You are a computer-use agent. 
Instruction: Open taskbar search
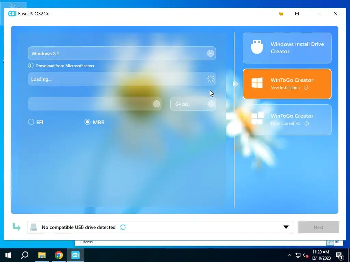(x=25, y=255)
